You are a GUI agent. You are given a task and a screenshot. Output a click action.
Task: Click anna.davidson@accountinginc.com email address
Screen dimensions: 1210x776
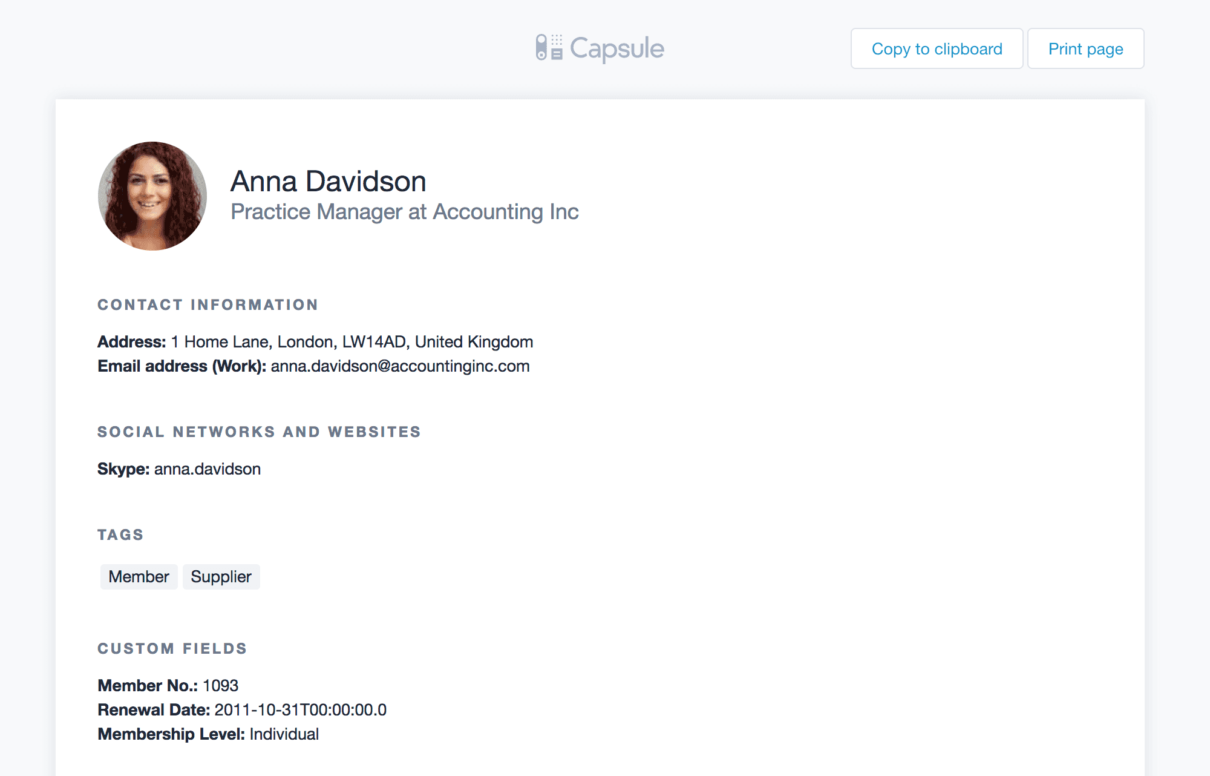click(400, 366)
